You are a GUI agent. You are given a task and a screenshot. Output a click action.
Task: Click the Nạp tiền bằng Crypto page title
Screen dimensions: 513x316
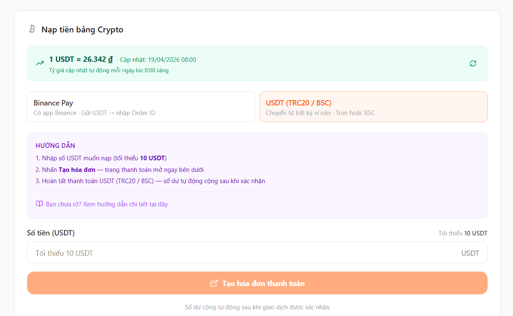(x=82, y=29)
